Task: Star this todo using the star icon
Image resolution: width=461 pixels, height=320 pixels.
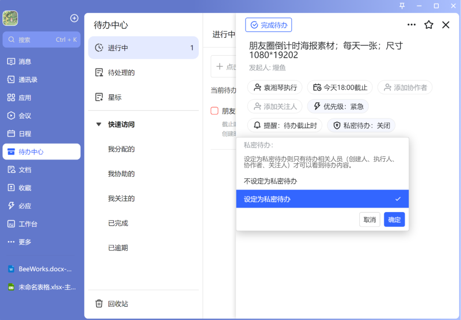Action: point(429,25)
